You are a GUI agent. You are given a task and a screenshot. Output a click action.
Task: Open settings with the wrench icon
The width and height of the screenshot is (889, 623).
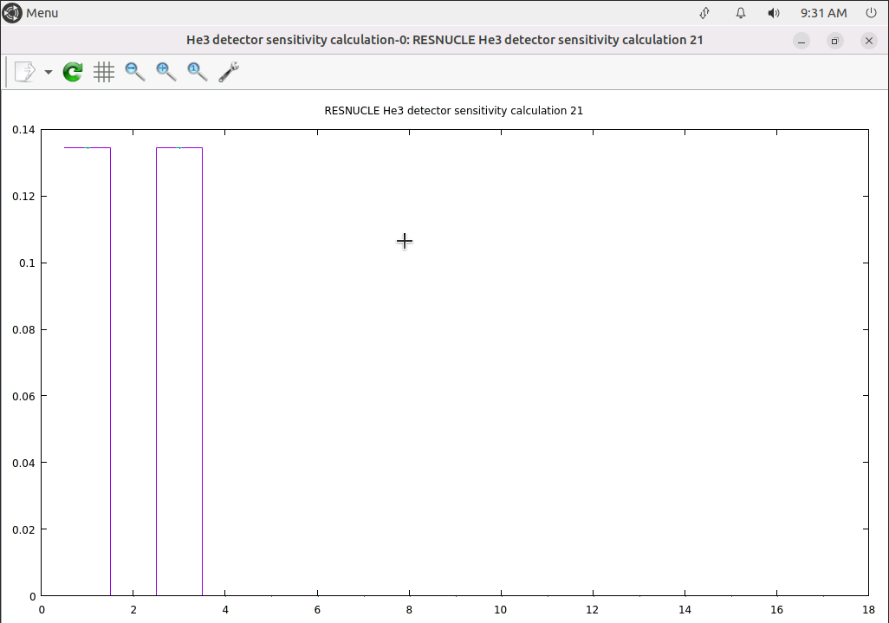[x=229, y=72]
